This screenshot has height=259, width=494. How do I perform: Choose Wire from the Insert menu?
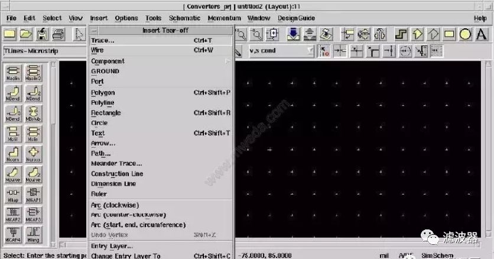point(161,50)
